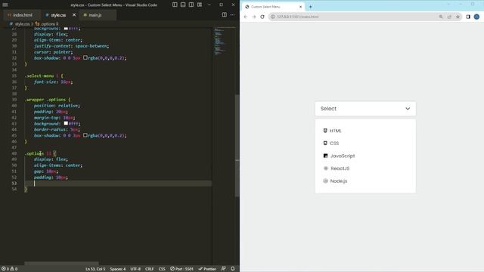This screenshot has width=484, height=272.
Task: Toggle the secondary side bar layout icon
Action: (191, 5)
